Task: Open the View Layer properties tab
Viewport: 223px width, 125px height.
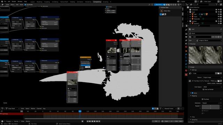Action: point(186,41)
